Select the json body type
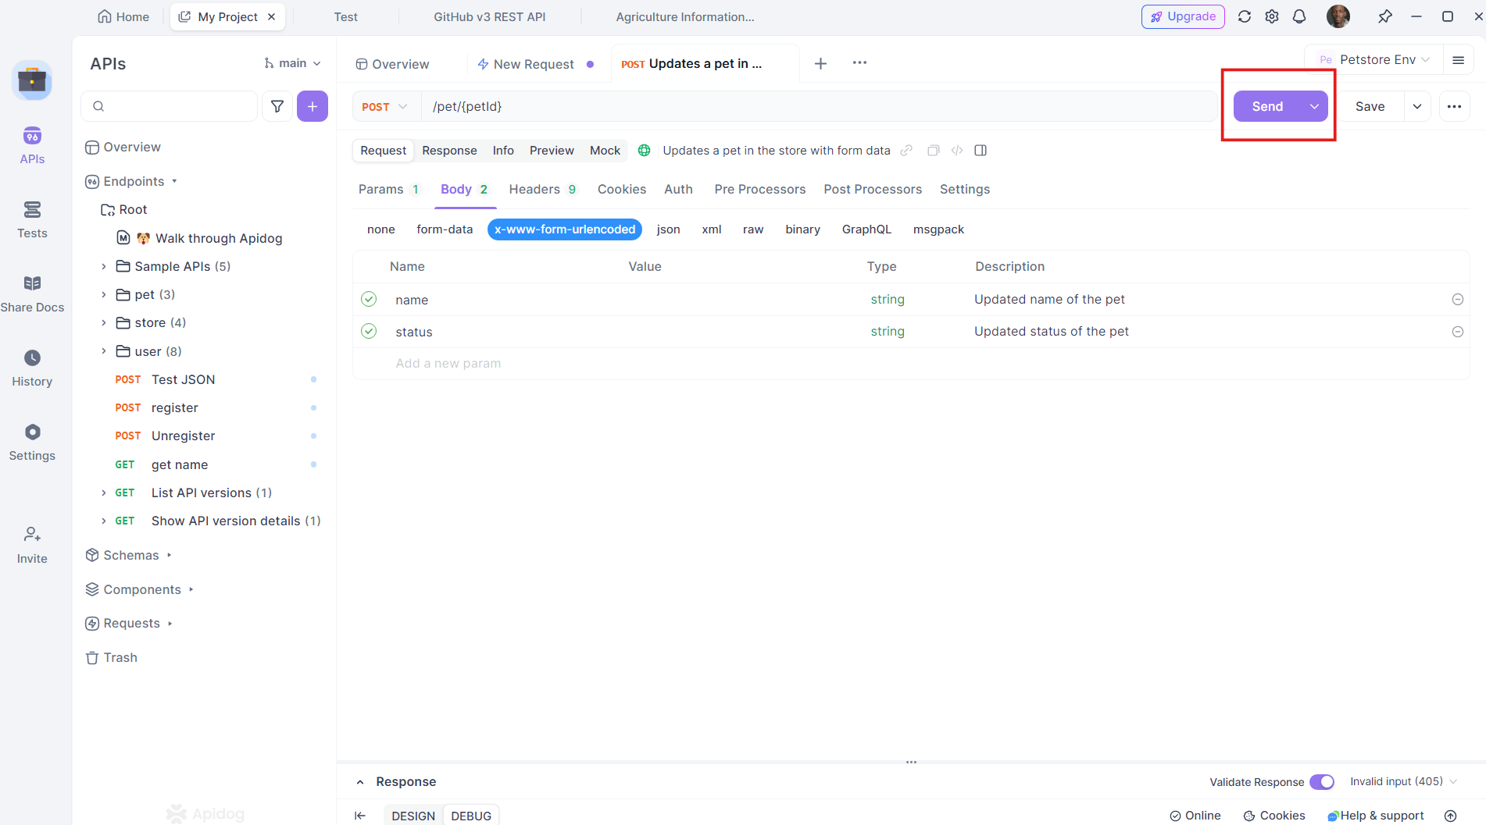Screen dimensions: 1486x825 668,229
